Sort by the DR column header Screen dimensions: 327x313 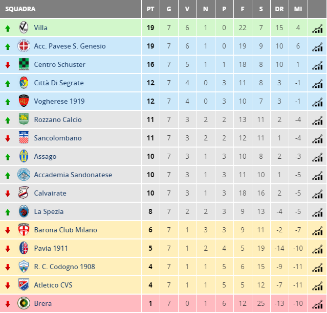click(279, 9)
